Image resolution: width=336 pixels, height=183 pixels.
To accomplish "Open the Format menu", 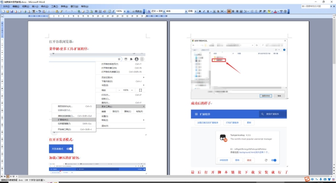I will coord(45,6).
